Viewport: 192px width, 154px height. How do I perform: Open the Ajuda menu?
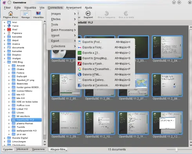pyautogui.click(x=89, y=8)
